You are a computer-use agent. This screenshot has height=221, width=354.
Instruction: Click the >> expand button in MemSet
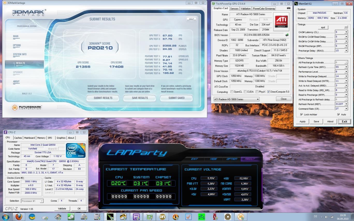click(346, 27)
